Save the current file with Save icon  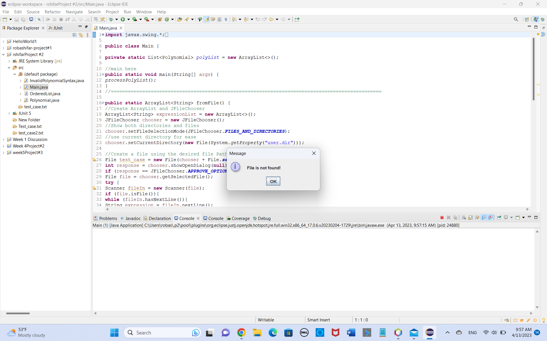click(x=16, y=19)
